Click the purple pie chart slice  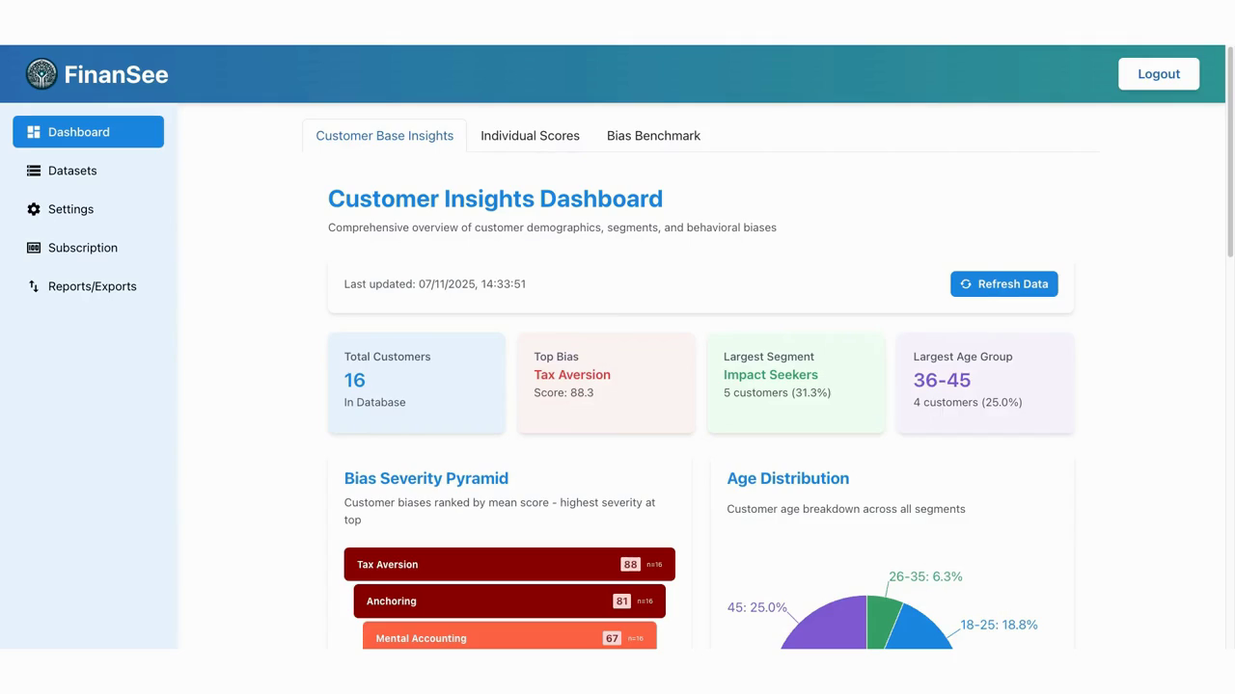825,628
